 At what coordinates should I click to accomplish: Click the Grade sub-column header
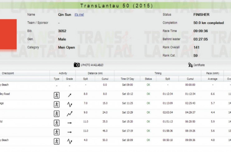pos(70,79)
